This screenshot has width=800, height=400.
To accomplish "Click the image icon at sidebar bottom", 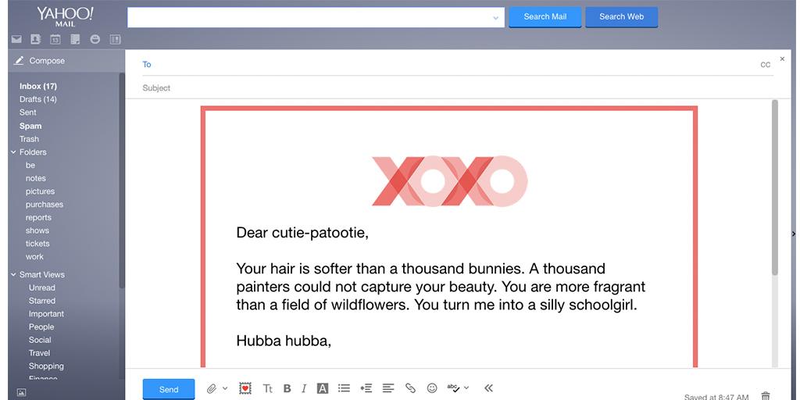I will (x=21, y=392).
